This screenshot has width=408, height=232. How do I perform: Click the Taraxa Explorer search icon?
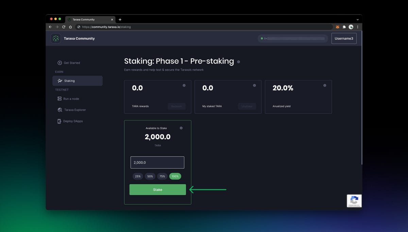pyautogui.click(x=60, y=110)
